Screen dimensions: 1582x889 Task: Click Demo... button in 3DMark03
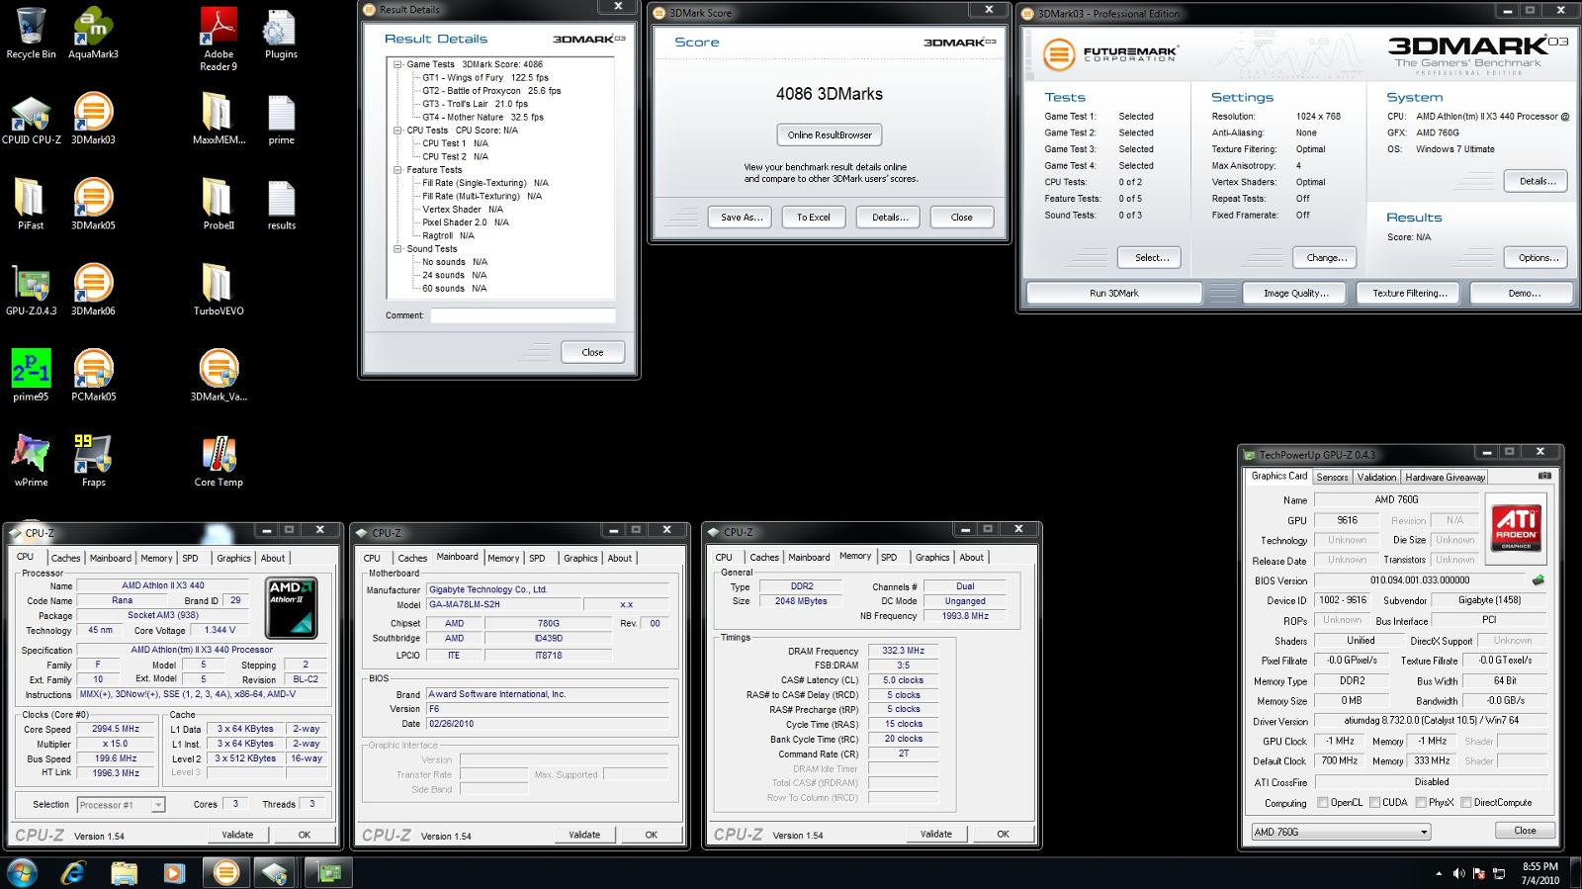point(1524,293)
